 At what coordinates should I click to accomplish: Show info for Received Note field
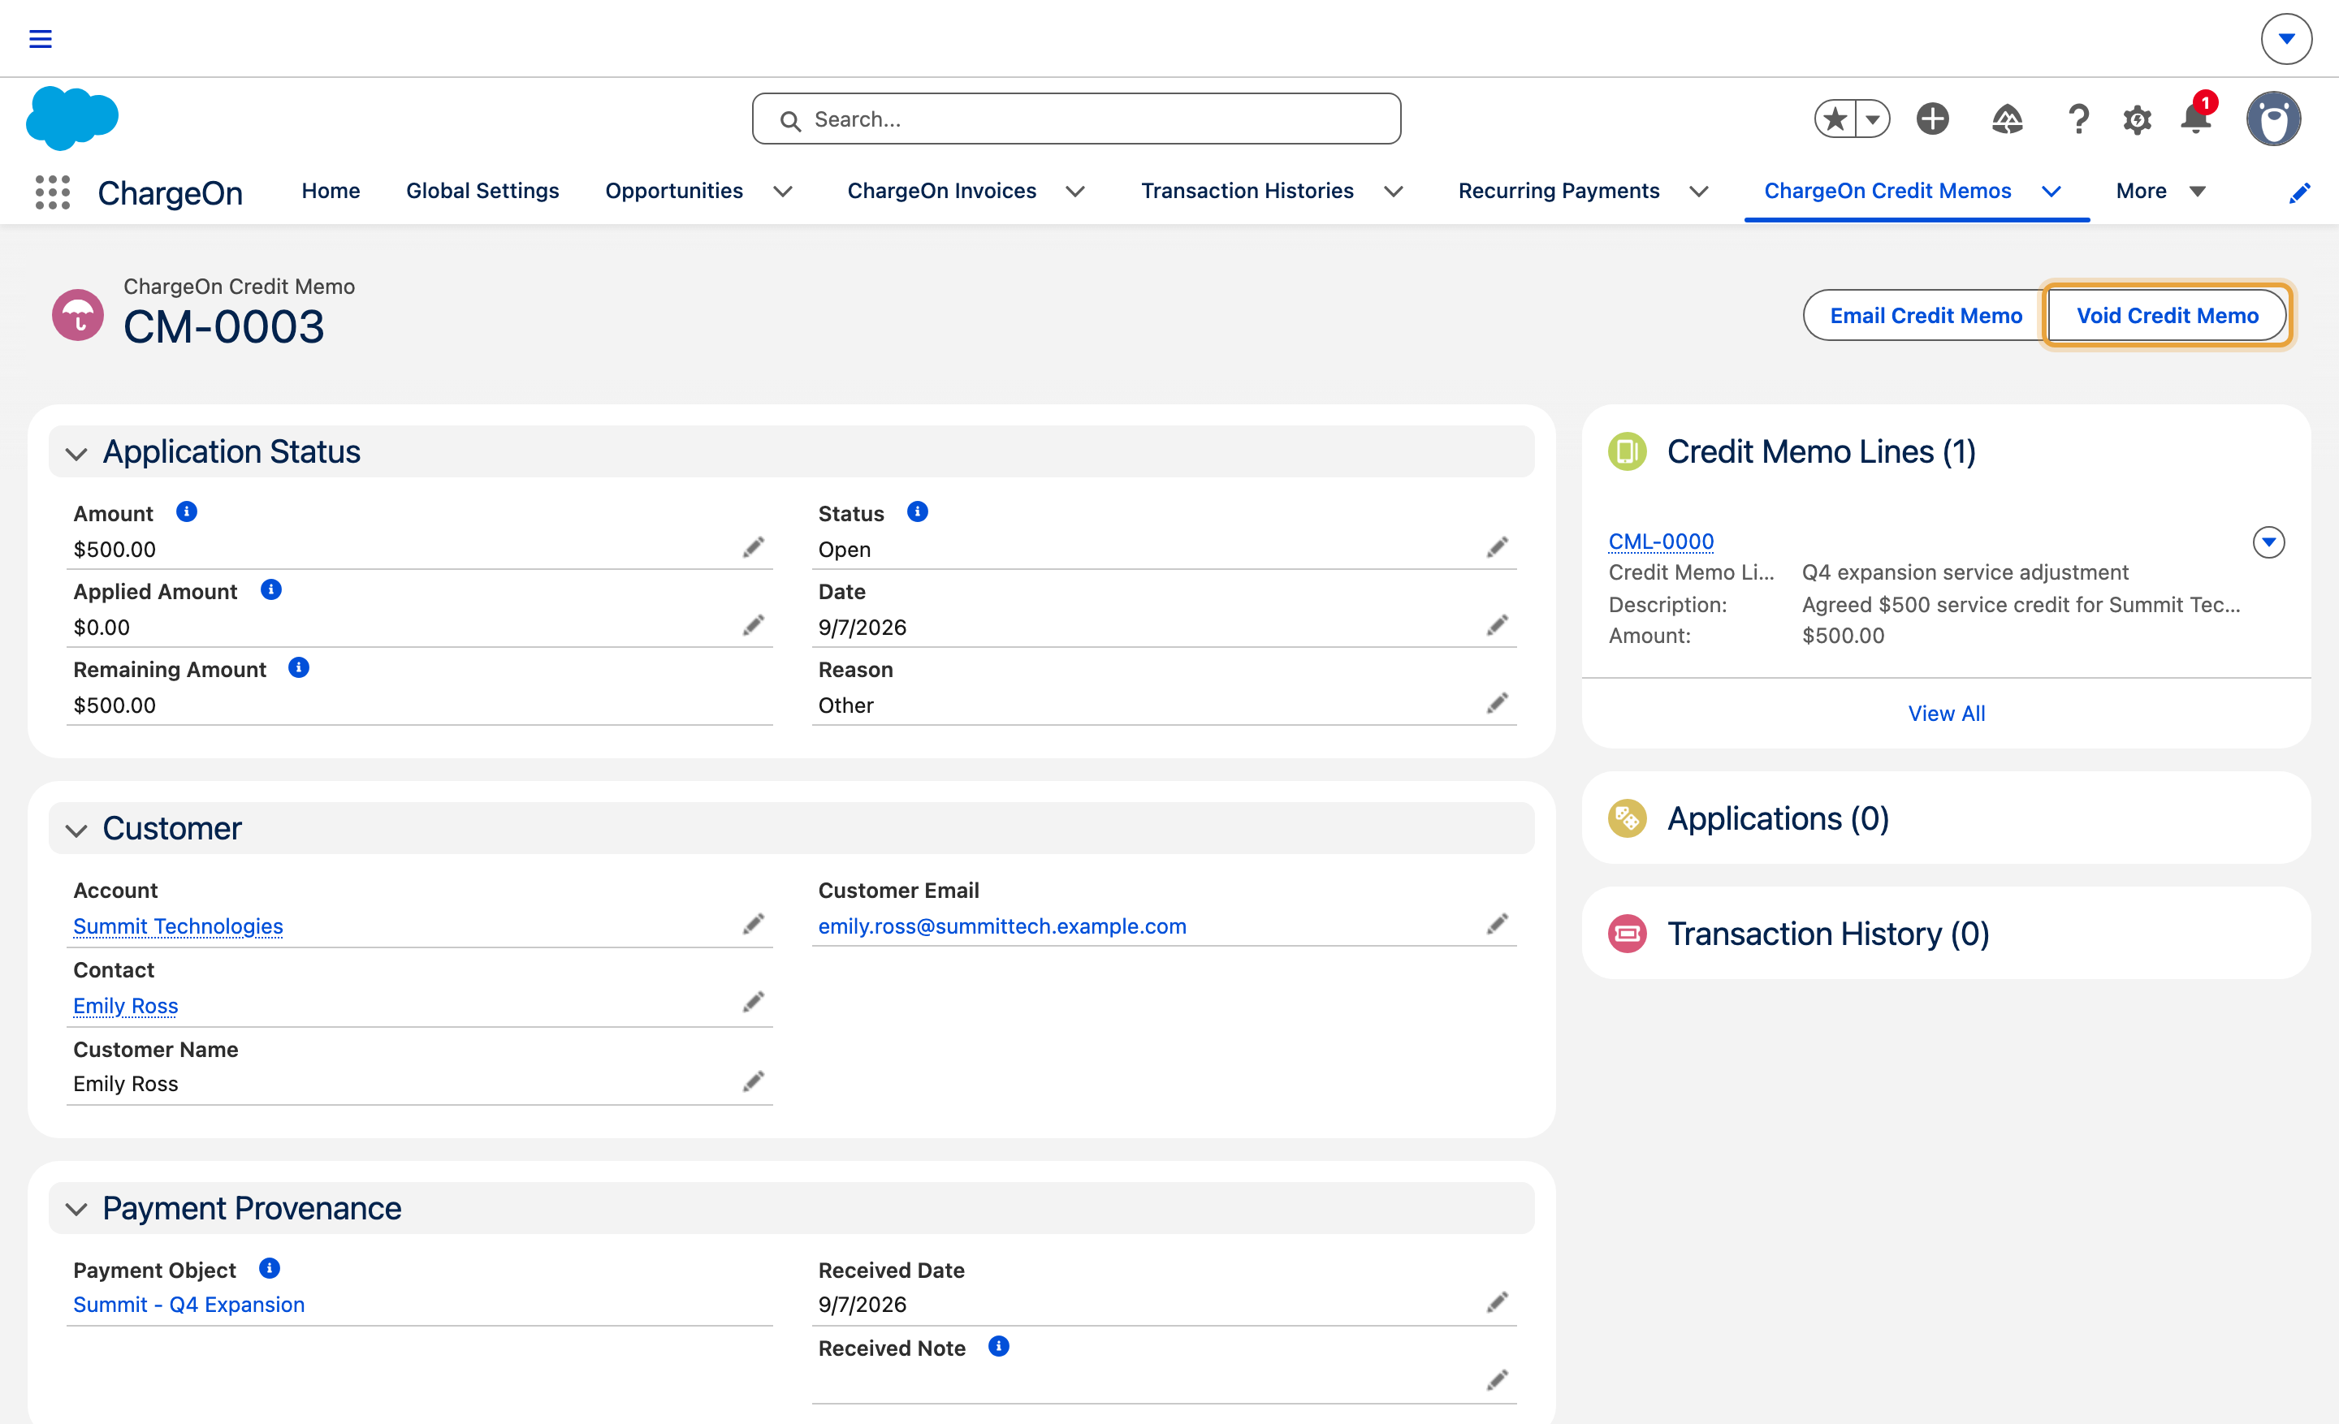pyautogui.click(x=999, y=1346)
